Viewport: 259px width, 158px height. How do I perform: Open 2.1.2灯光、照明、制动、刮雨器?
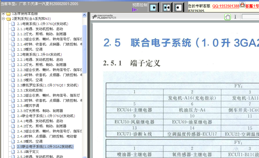pyautogui.click(x=42, y=34)
